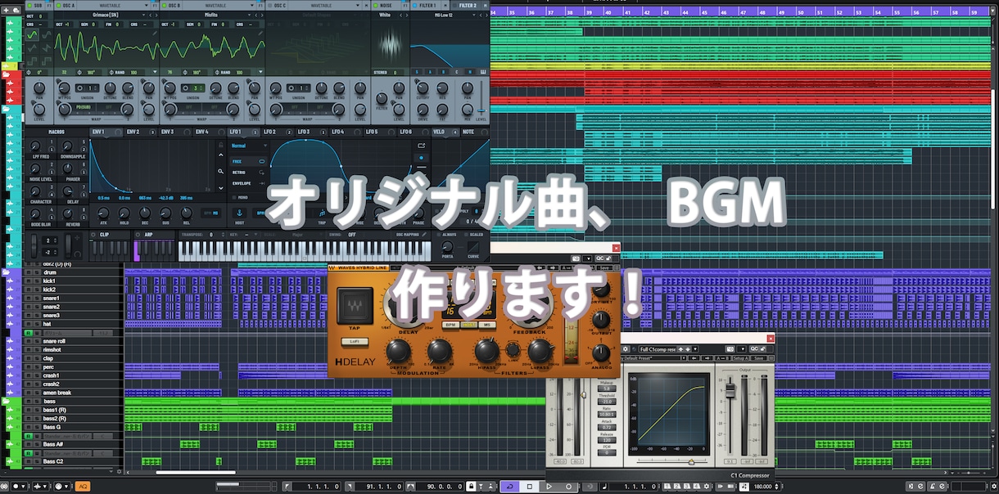Toggle OSC B on/off
This screenshot has width=999, height=494.
click(164, 6)
